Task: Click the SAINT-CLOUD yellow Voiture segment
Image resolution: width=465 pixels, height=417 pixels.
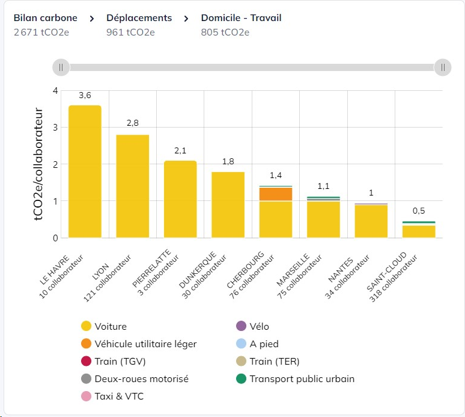Action: coord(419,232)
